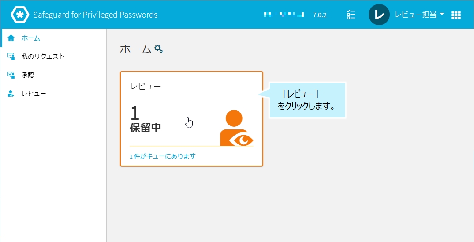
Task: Open home settings gear icon
Action: point(159,49)
